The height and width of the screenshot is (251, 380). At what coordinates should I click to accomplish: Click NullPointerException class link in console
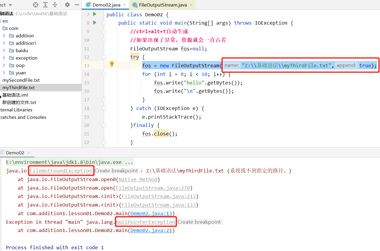point(145,222)
